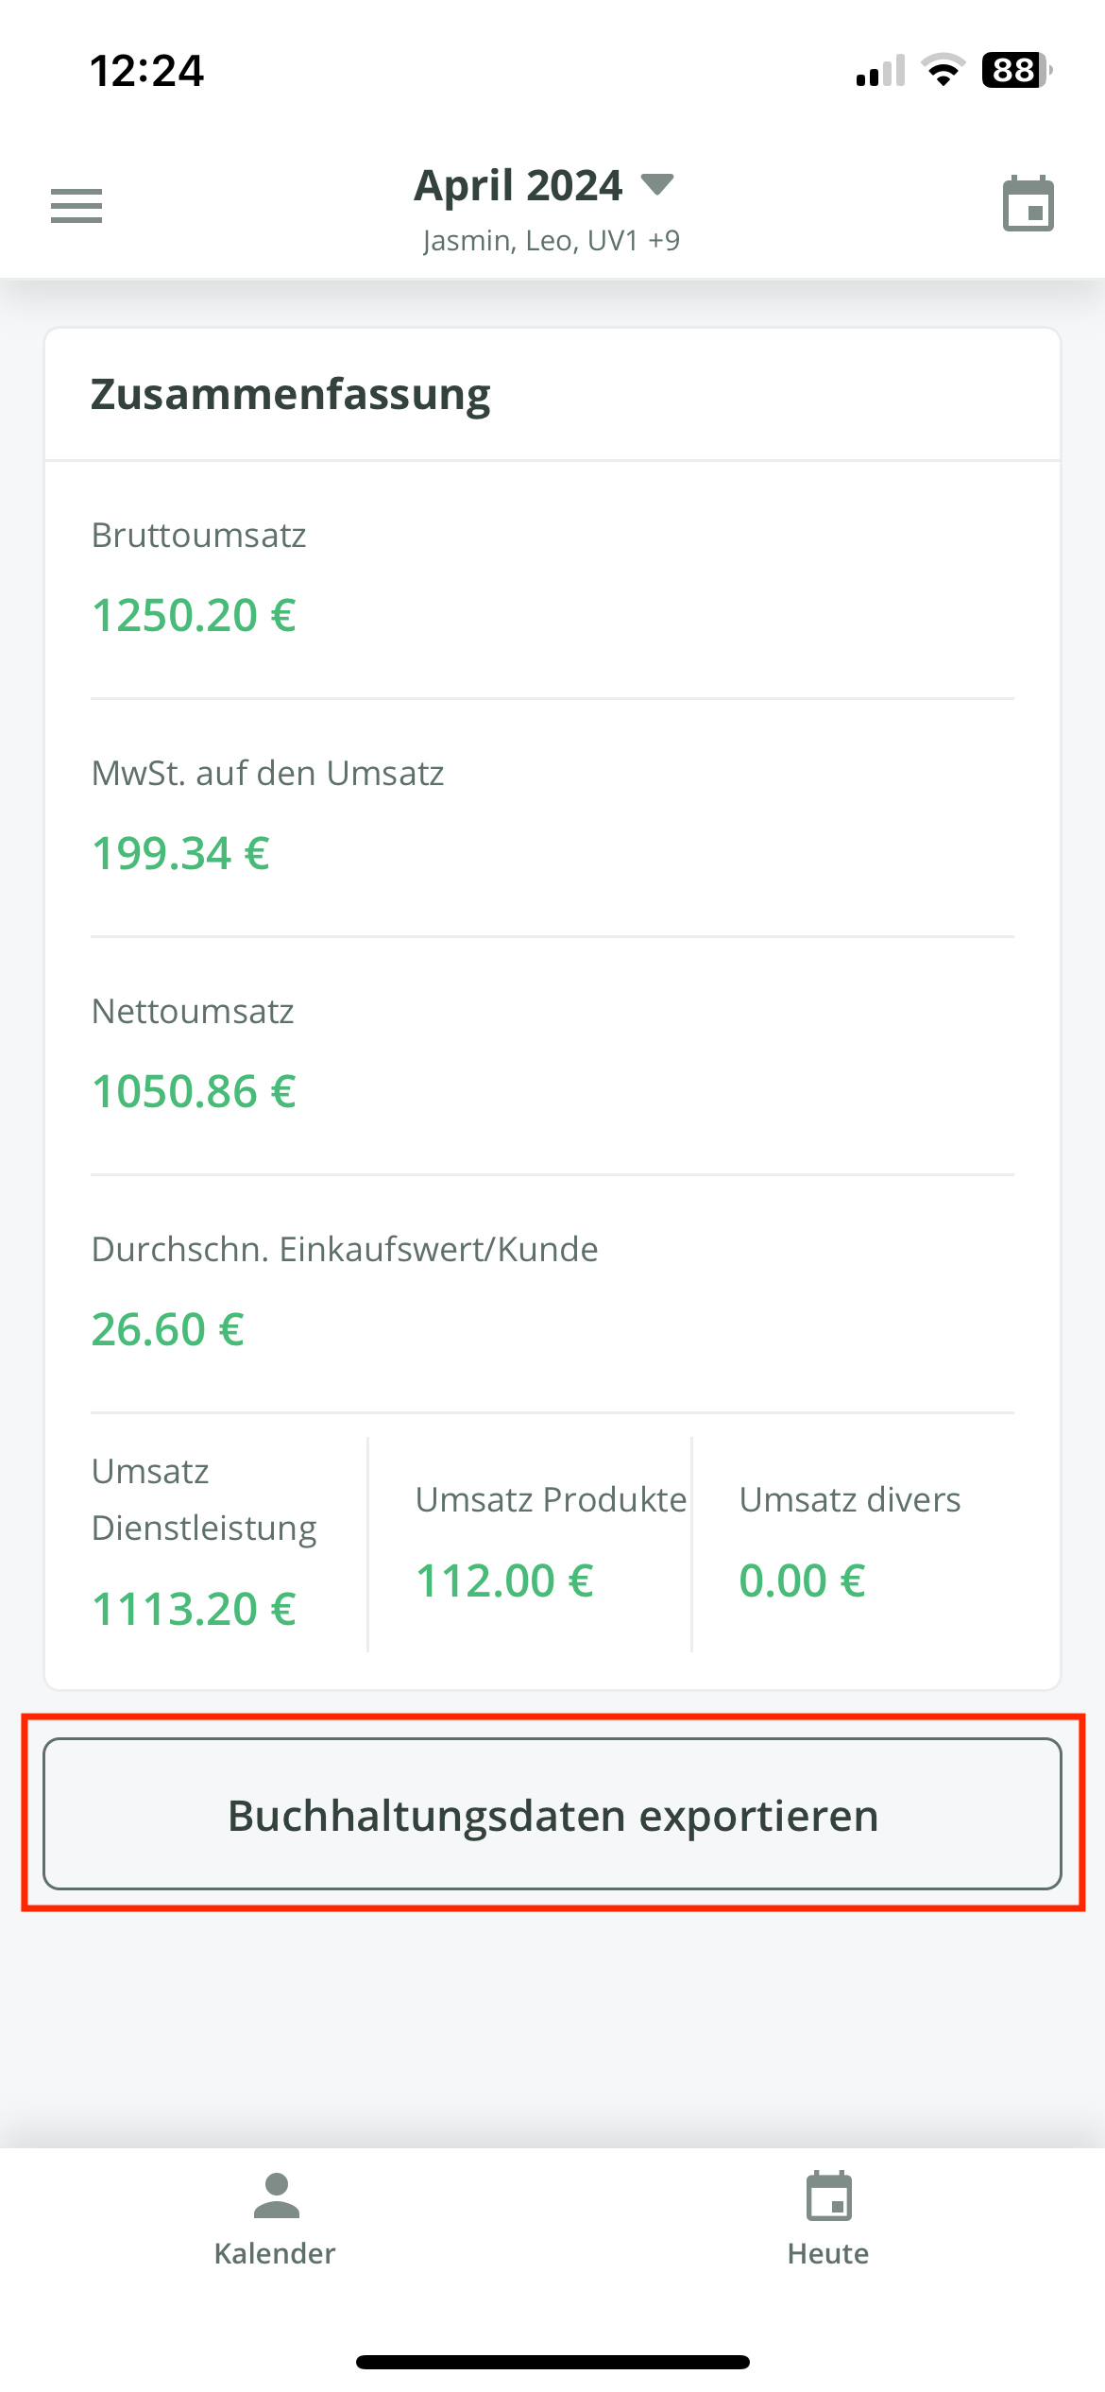
Task: Tap the Umsatz Produkte amount 112.00 €
Action: [505, 1580]
